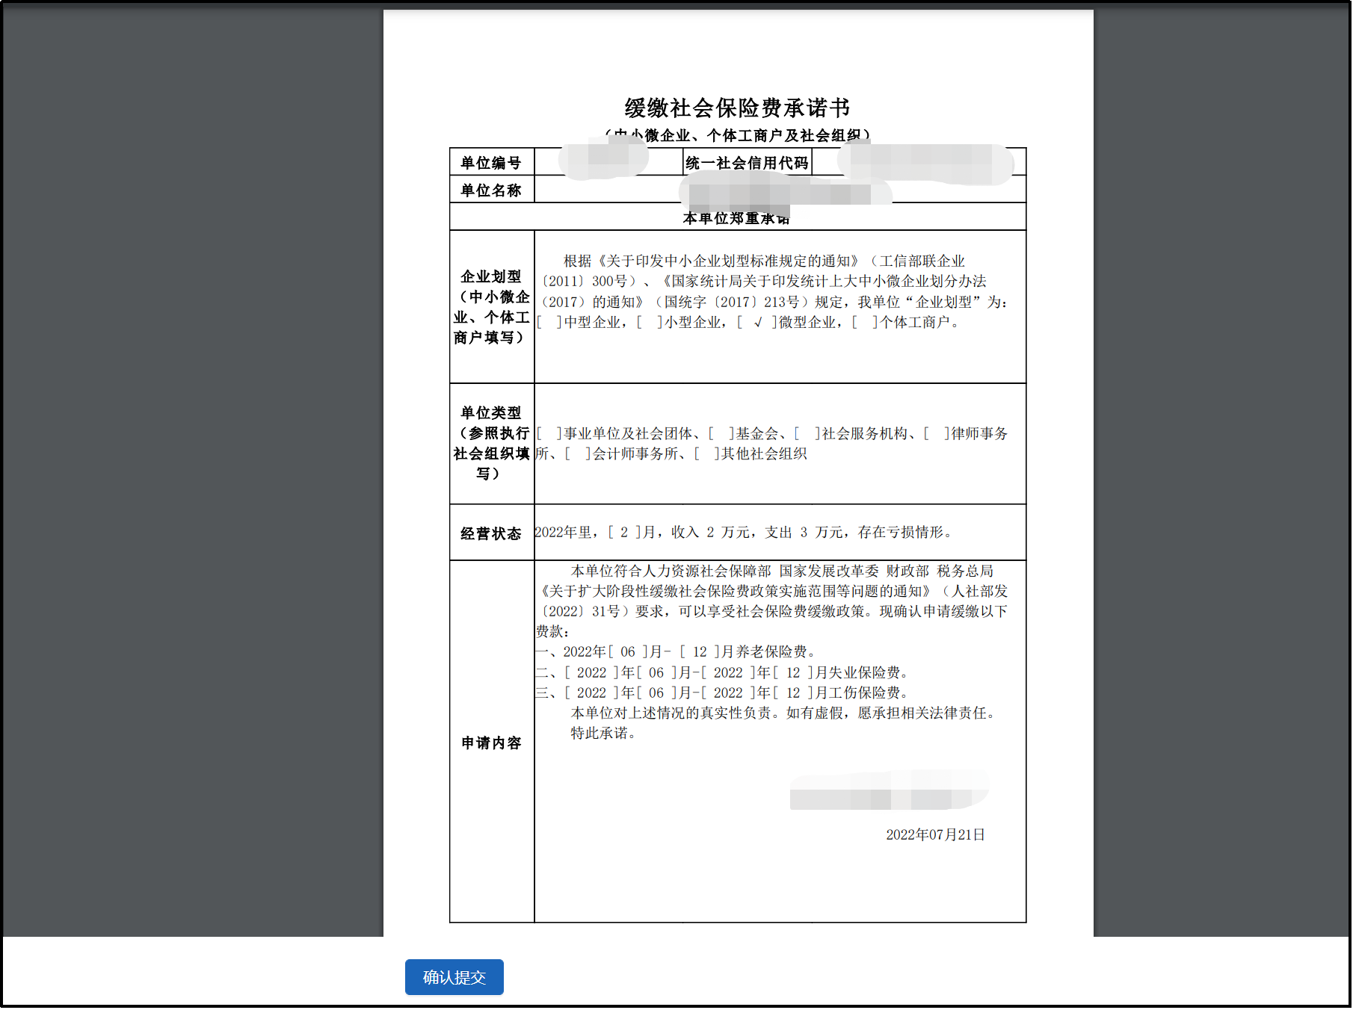This screenshot has width=1353, height=1010.
Task: Select the 其他社会组织 checkbox
Action: pos(706,453)
